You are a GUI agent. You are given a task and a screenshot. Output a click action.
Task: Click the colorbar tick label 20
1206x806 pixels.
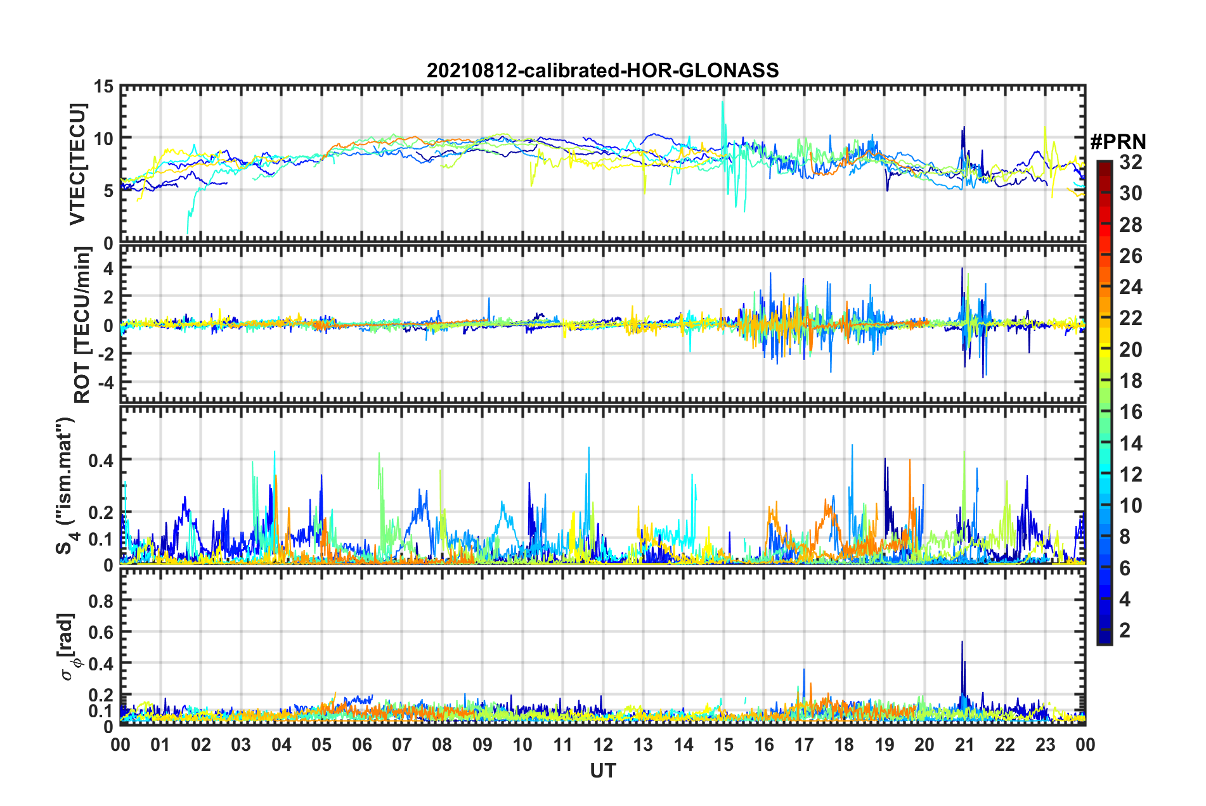pyautogui.click(x=1131, y=350)
